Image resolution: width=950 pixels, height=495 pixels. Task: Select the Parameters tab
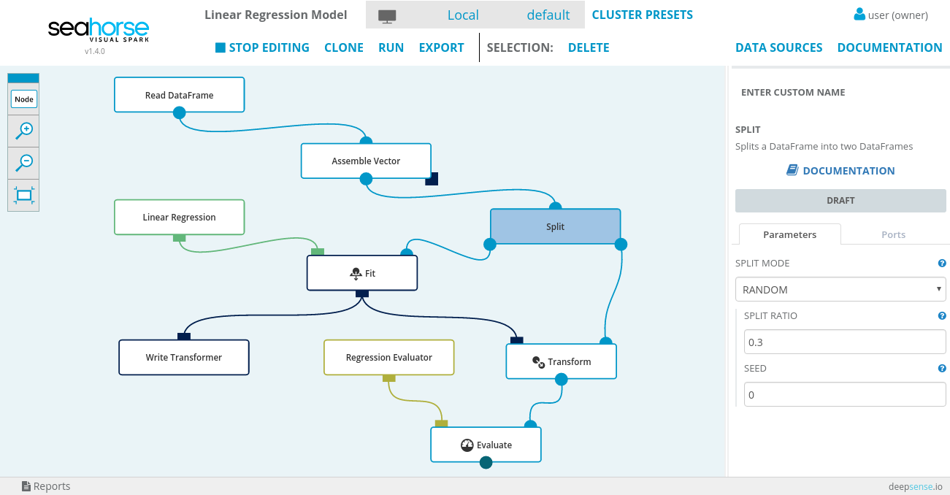point(789,234)
